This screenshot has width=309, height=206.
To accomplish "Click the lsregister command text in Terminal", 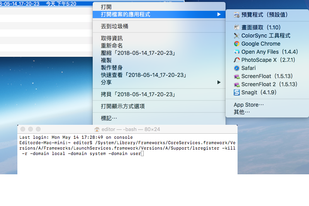I will (127, 148).
